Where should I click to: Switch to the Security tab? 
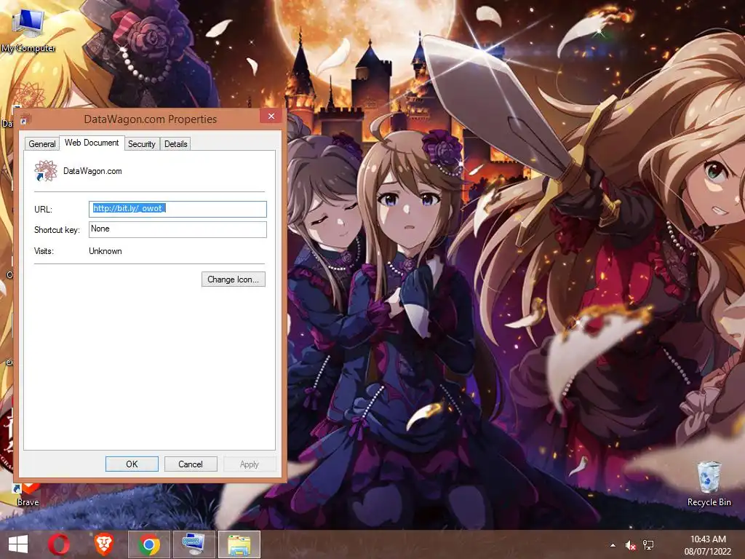[142, 144]
